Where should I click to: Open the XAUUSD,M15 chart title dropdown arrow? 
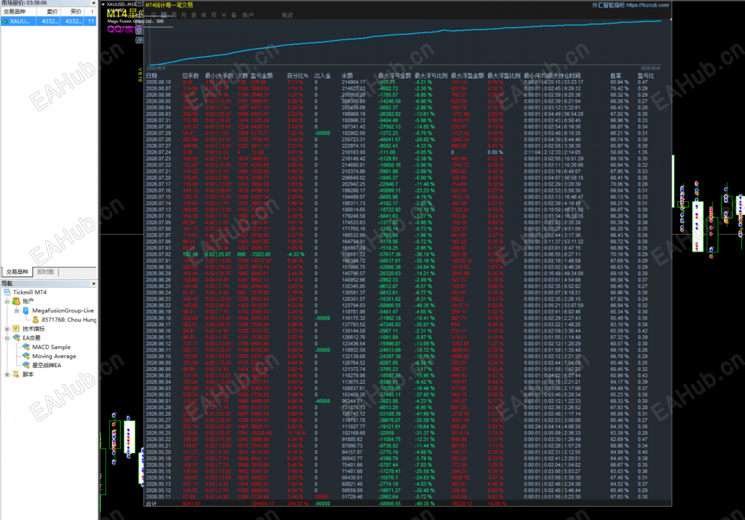[103, 4]
